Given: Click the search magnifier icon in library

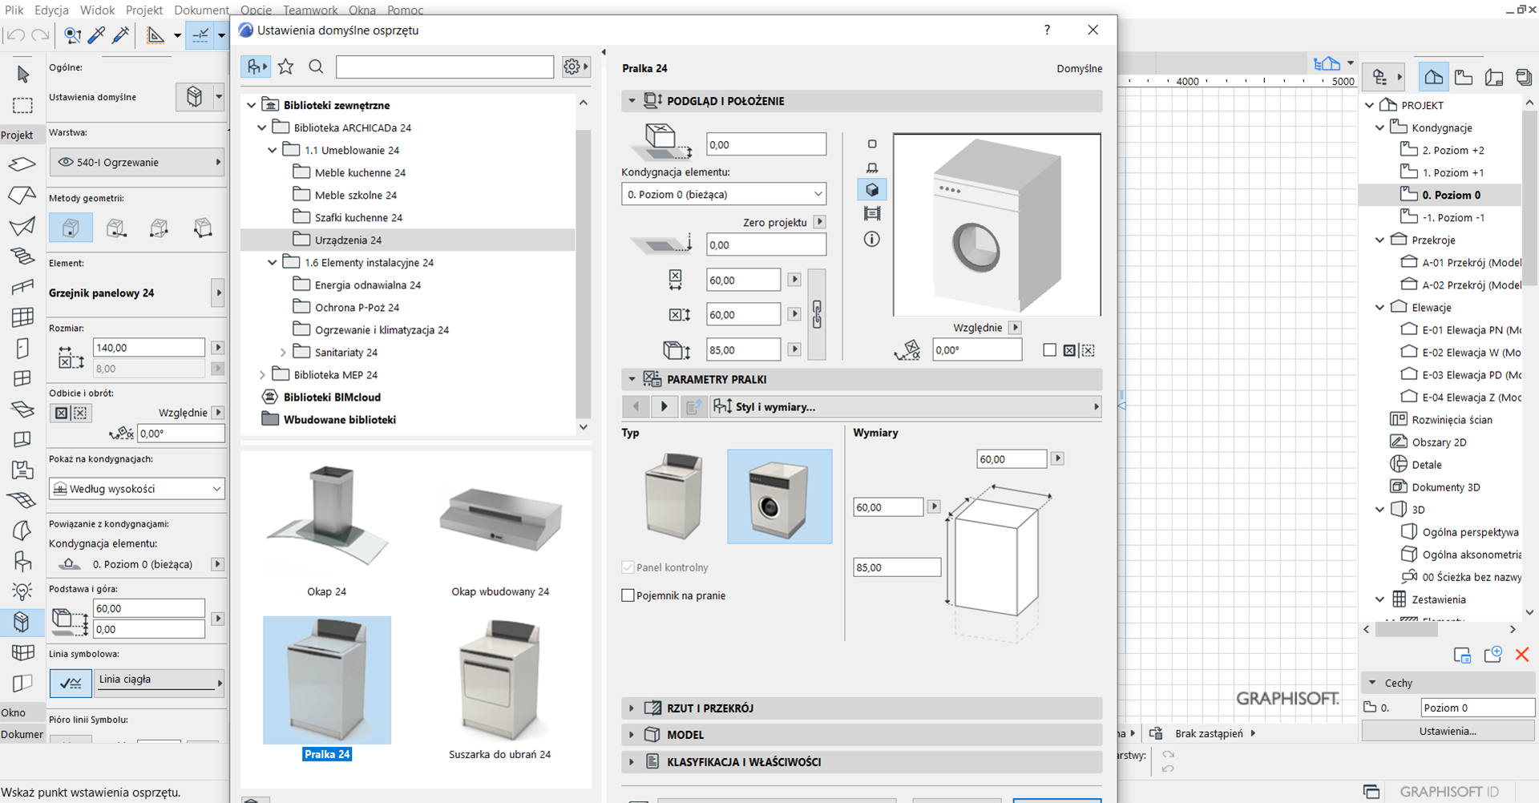Looking at the screenshot, I should click(x=316, y=67).
